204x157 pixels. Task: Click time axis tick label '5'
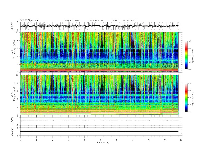point(101,140)
